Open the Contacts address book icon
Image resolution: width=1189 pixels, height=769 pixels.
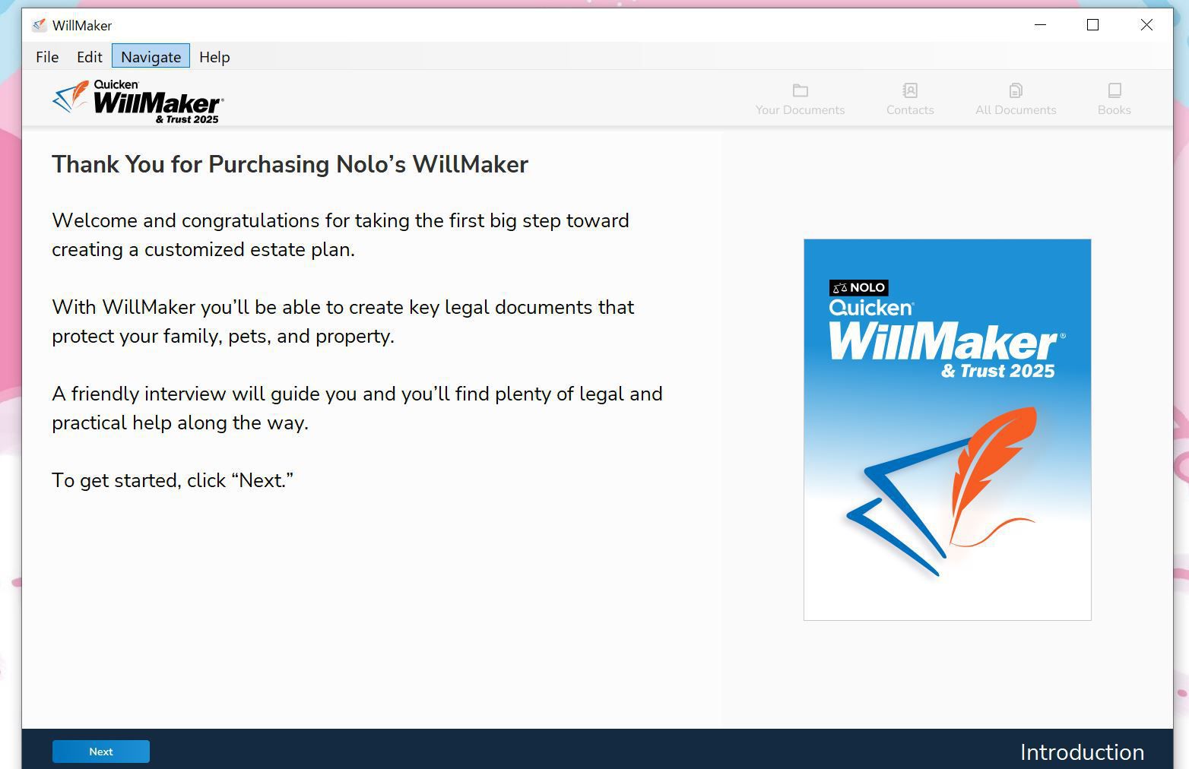tap(909, 91)
